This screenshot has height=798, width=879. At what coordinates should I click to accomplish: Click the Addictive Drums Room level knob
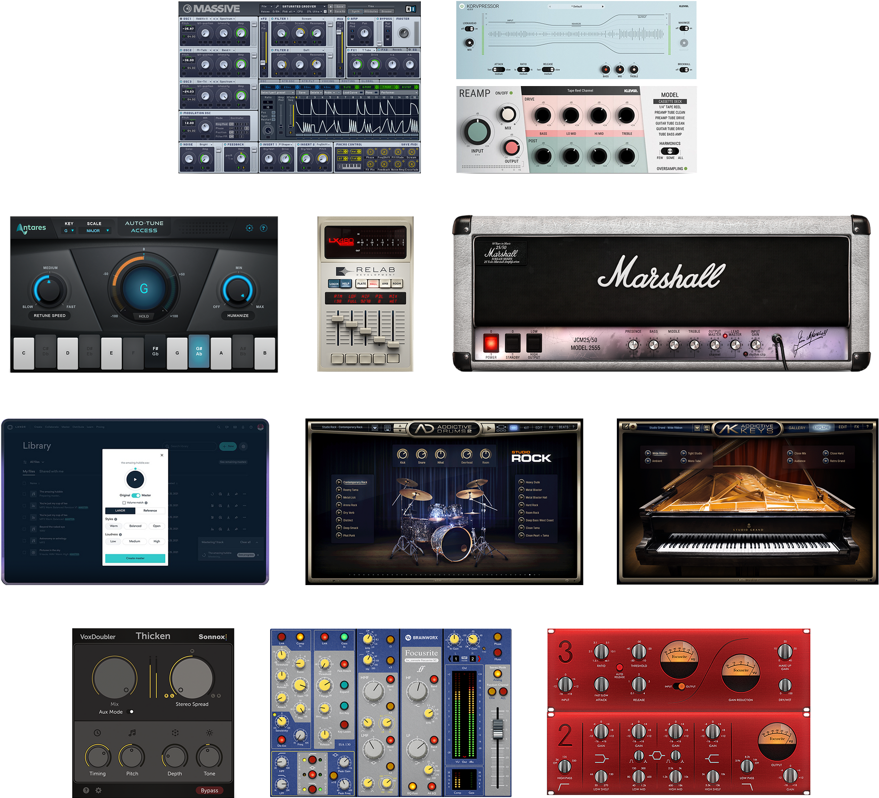click(x=486, y=454)
